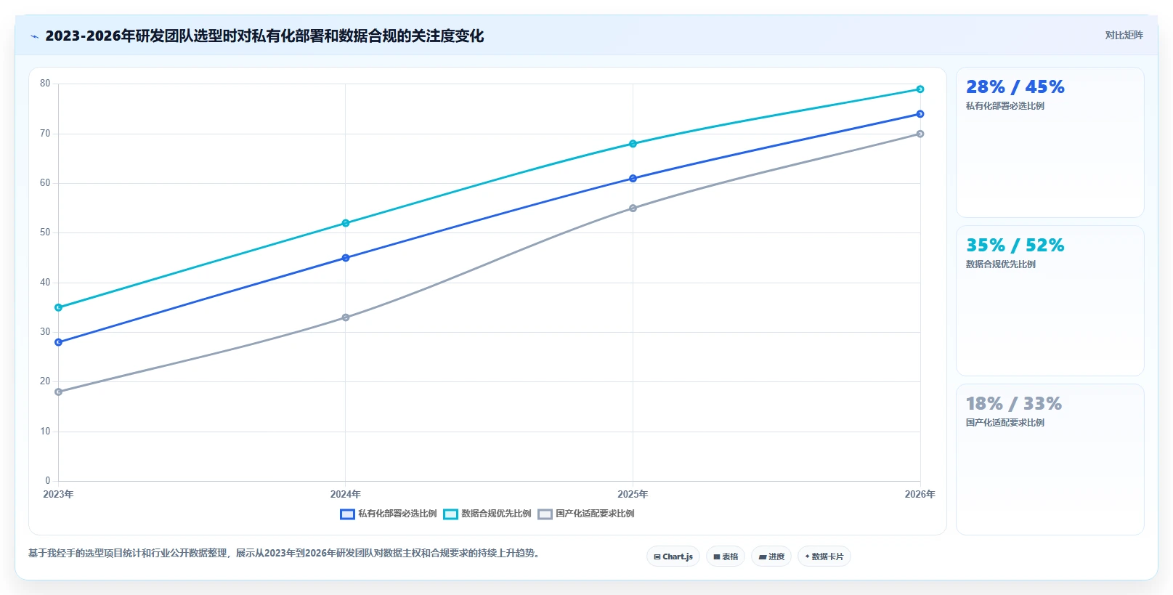Viewport: 1173px width, 595px height.
Task: Click the 2023年 x-axis label
Action: 58,494
